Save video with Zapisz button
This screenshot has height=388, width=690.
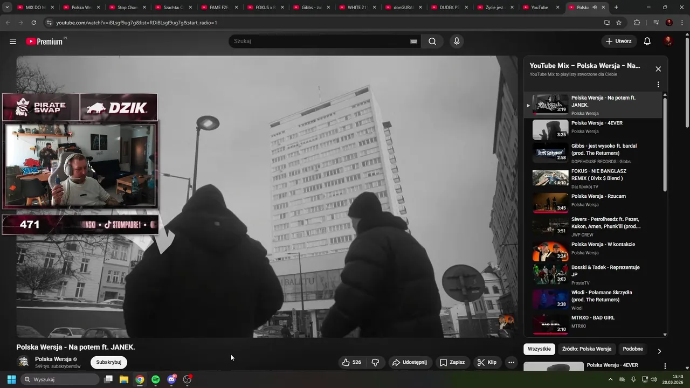(452, 362)
